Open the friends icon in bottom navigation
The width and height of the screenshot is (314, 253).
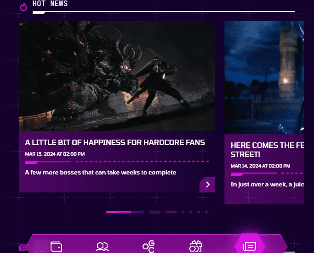point(102,247)
